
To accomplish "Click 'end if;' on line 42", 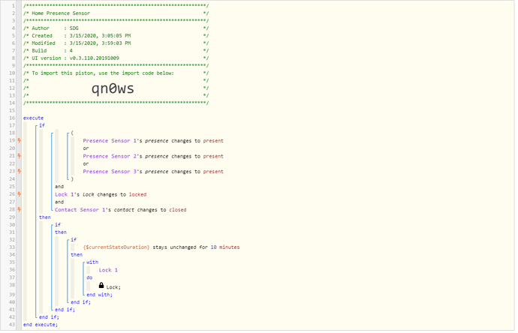I will tap(49, 316).
